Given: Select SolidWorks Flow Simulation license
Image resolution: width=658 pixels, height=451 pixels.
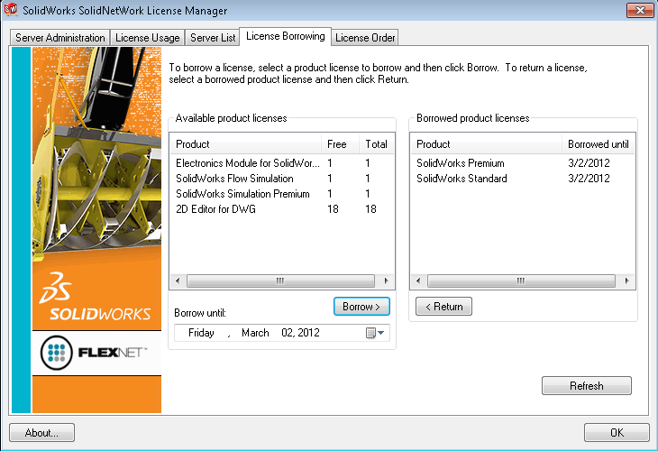Looking at the screenshot, I should tap(282, 179).
